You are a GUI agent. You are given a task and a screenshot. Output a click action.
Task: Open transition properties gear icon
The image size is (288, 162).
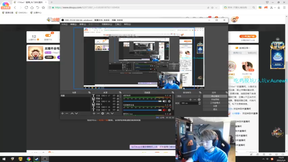(x=199, y=100)
